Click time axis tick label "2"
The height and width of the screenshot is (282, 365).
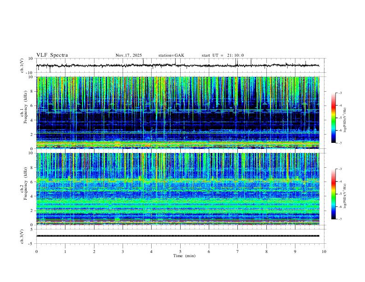(x=94, y=252)
